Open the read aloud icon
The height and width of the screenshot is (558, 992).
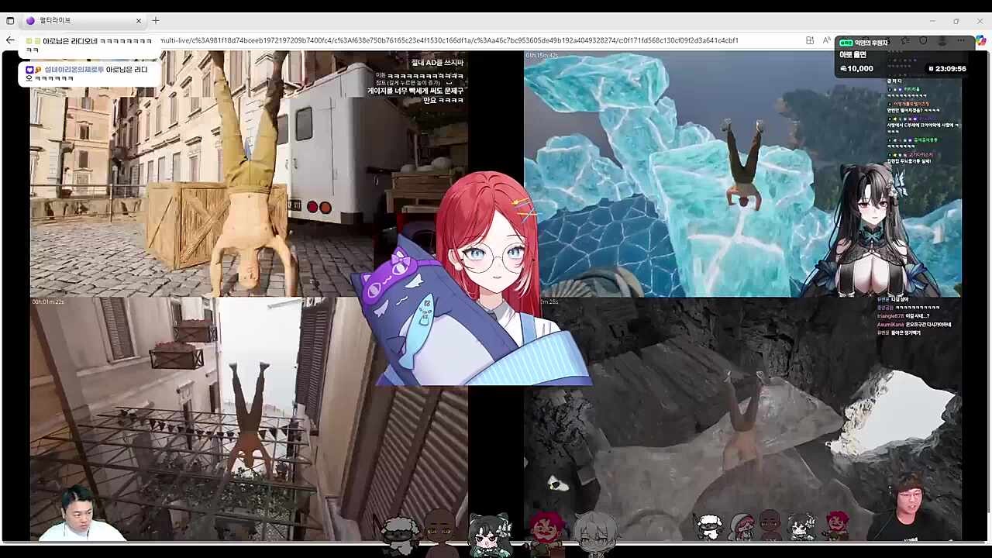point(827,40)
